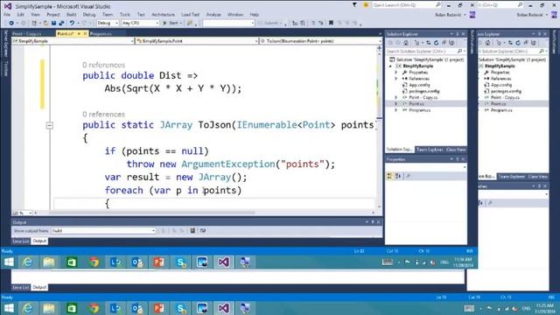Open the Any CPU platform dropdown
560x315 pixels.
(x=140, y=24)
